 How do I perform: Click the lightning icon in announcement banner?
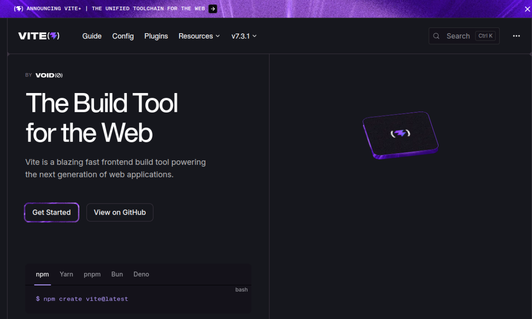19,9
